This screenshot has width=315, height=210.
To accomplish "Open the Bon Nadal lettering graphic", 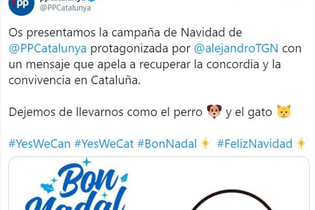I will tap(79, 186).
